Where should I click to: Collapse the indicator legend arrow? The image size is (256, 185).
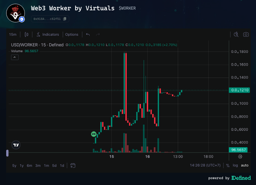[15, 57]
